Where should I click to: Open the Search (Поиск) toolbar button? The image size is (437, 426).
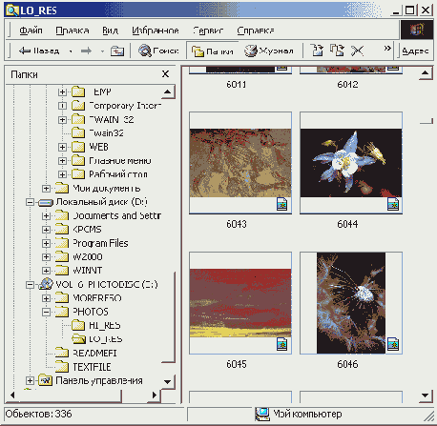pyautogui.click(x=158, y=51)
